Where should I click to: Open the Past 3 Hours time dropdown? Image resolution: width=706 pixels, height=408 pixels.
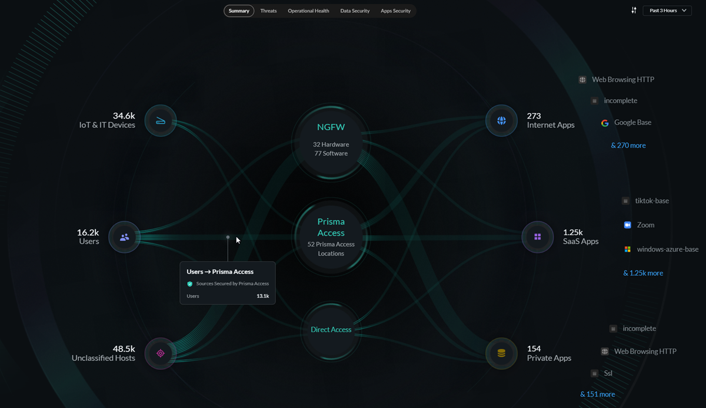point(668,11)
